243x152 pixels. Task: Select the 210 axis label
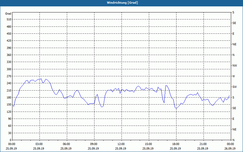tap(9, 90)
